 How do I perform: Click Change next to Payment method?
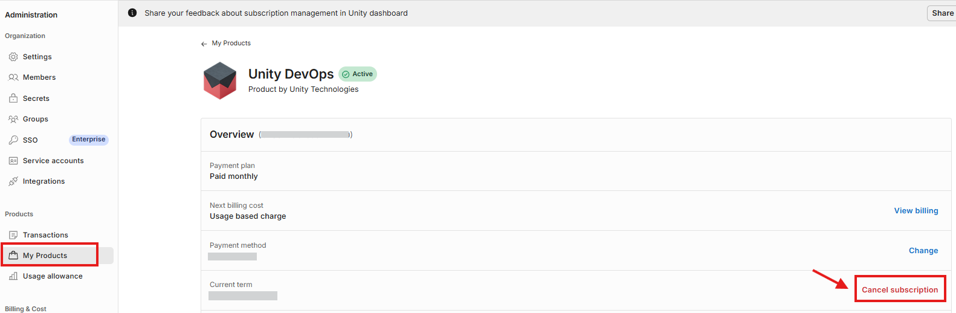923,251
